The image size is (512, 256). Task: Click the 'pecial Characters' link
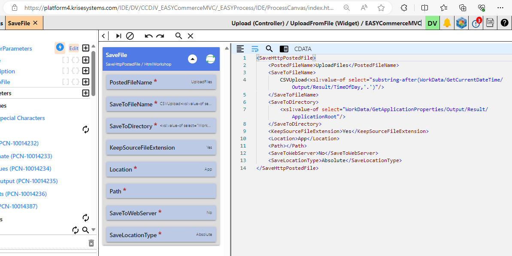pyautogui.click(x=22, y=118)
